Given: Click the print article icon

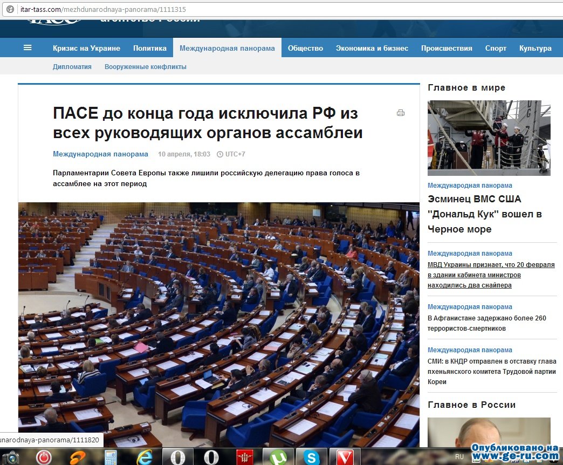Looking at the screenshot, I should point(400,113).
